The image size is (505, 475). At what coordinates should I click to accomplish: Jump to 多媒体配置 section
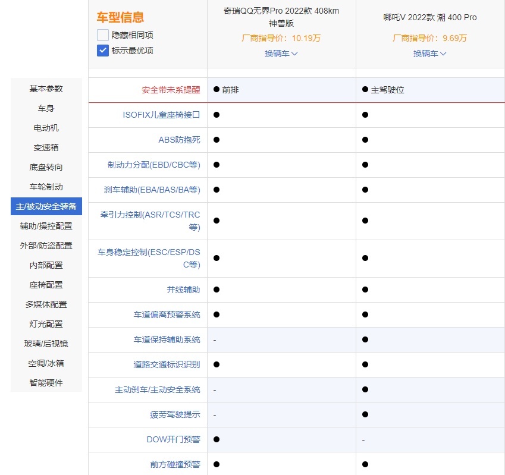46,304
